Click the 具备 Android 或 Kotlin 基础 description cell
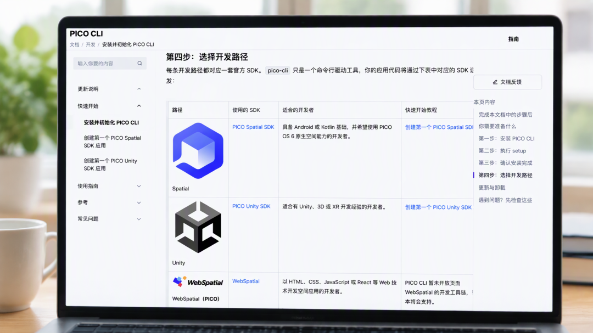This screenshot has height=333, width=593. point(337,132)
